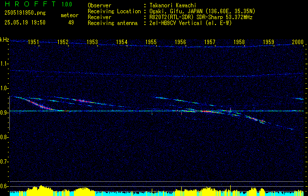Click the 1954 time marker

tap(122, 42)
